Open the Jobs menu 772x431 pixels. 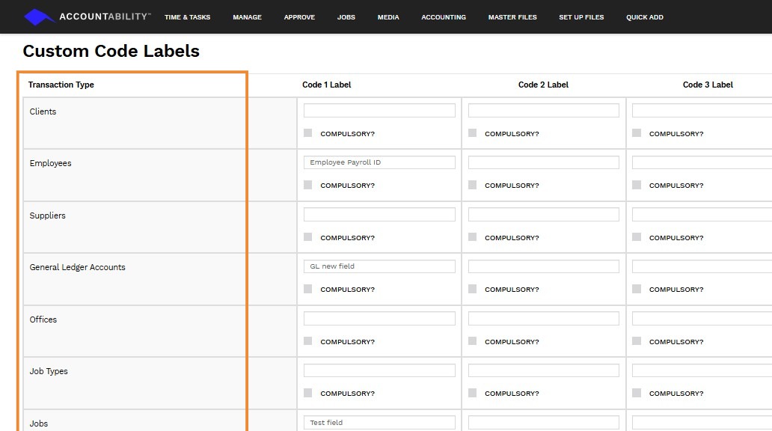click(346, 17)
